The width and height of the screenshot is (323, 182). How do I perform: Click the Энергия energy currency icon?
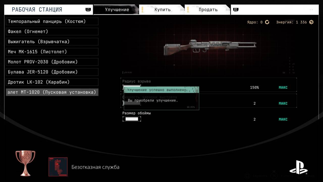tap(311, 22)
